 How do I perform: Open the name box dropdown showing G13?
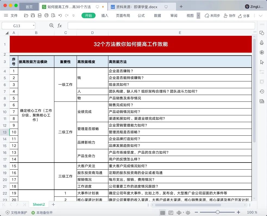pyautogui.click(x=33, y=25)
